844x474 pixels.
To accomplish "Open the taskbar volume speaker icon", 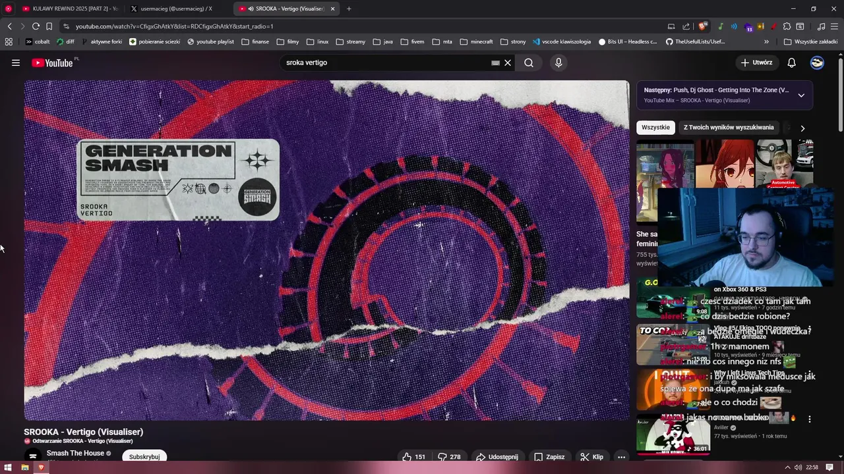I will pos(799,467).
